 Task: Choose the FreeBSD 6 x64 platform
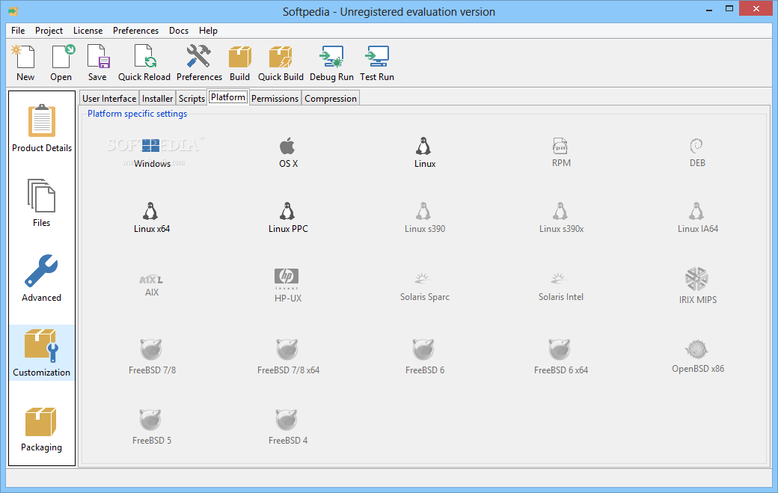(x=561, y=357)
